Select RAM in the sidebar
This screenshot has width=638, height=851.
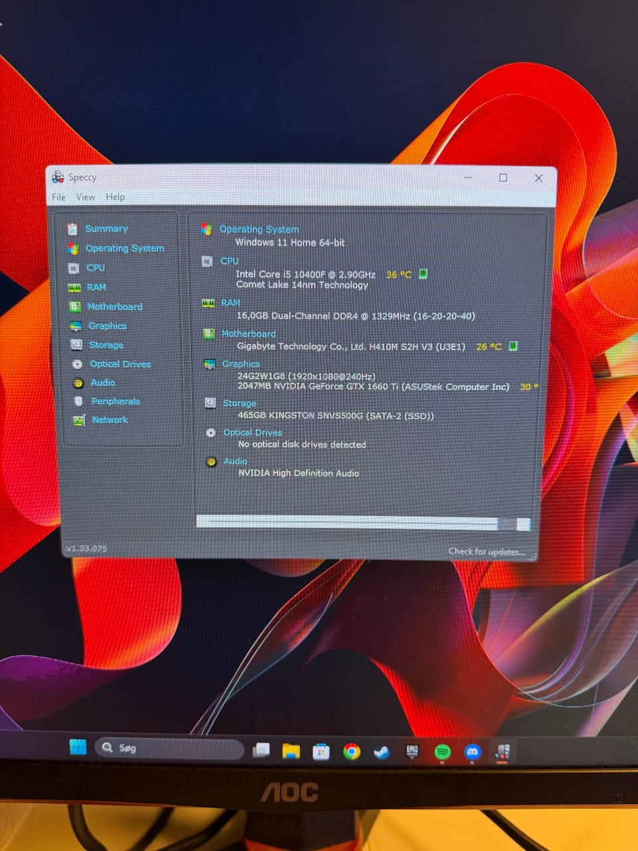(x=96, y=287)
